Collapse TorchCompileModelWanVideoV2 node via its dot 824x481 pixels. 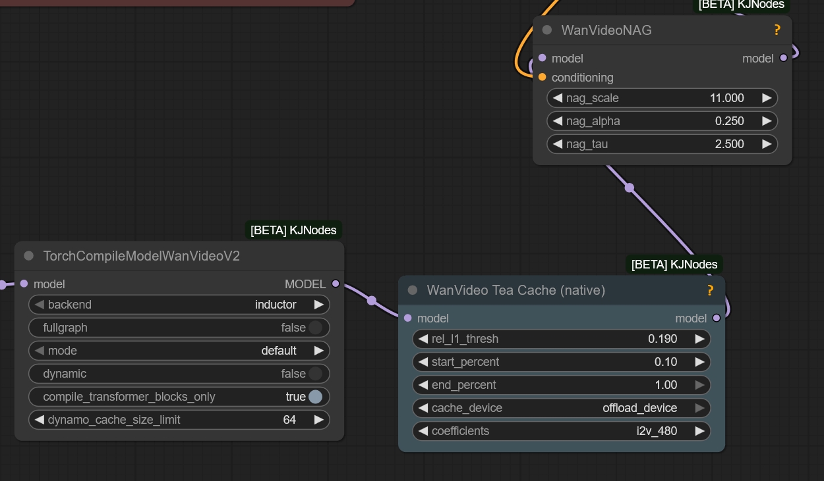pos(28,256)
